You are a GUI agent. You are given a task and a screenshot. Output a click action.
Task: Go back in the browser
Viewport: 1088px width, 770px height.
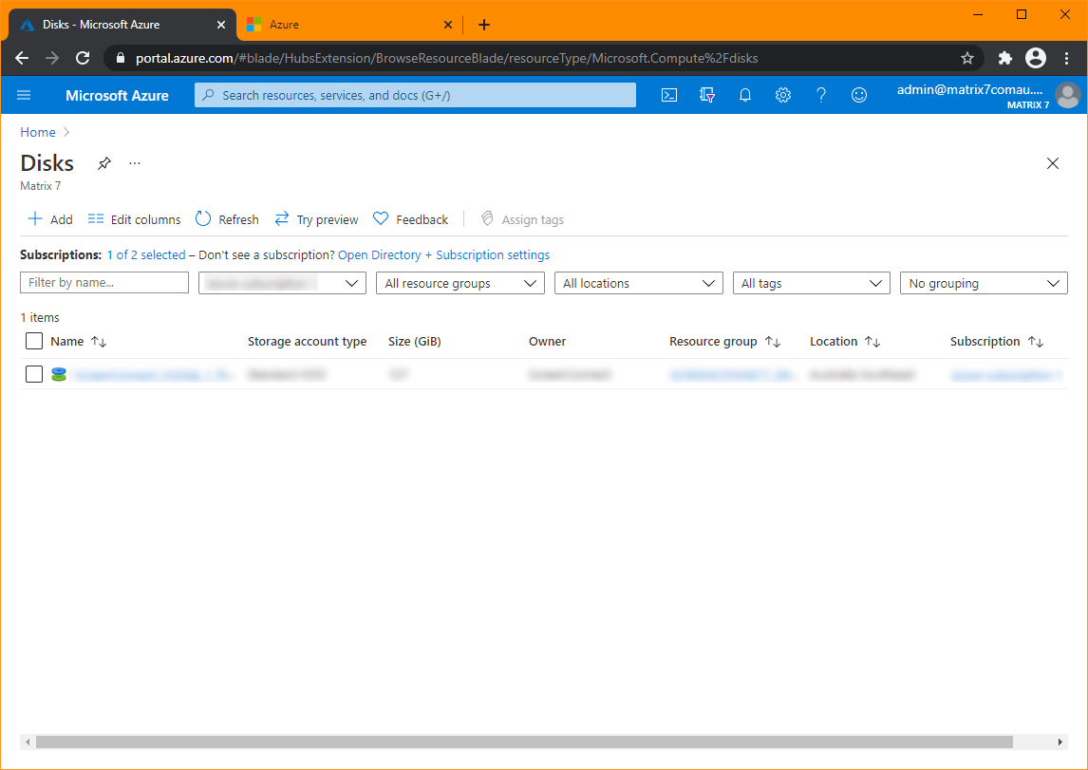click(22, 58)
